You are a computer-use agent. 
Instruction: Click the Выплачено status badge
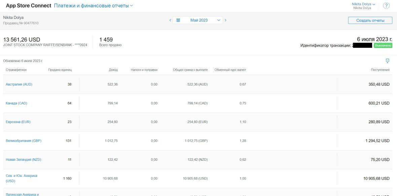click(x=383, y=46)
